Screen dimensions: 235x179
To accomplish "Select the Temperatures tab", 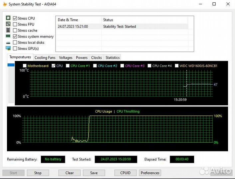I will [20, 57].
